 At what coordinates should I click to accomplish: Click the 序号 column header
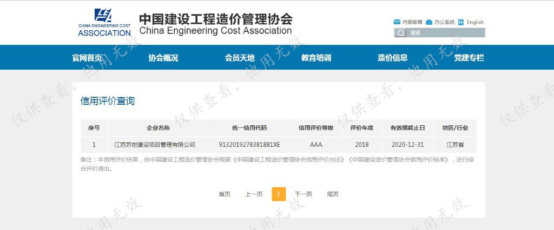[94, 128]
